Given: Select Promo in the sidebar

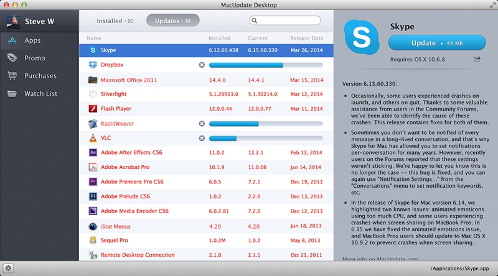Looking at the screenshot, I should pyautogui.click(x=39, y=58).
